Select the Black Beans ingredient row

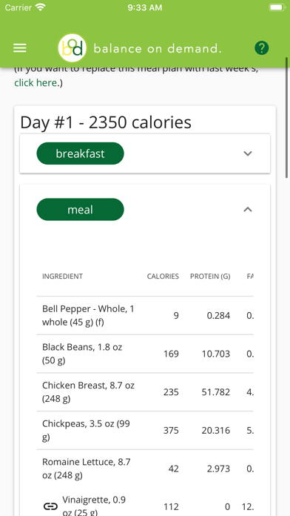click(145, 354)
